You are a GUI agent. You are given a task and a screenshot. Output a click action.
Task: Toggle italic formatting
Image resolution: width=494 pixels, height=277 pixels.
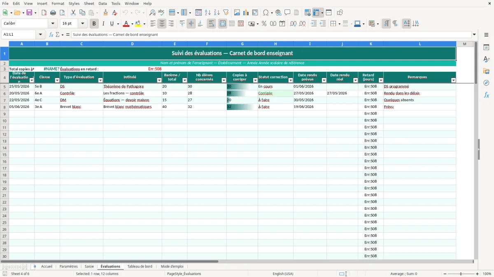point(103,24)
